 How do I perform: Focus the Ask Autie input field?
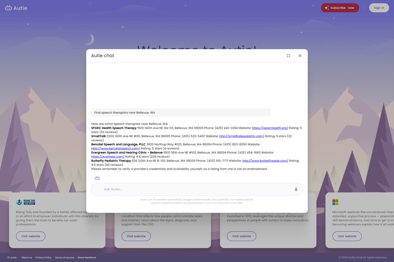(x=197, y=189)
